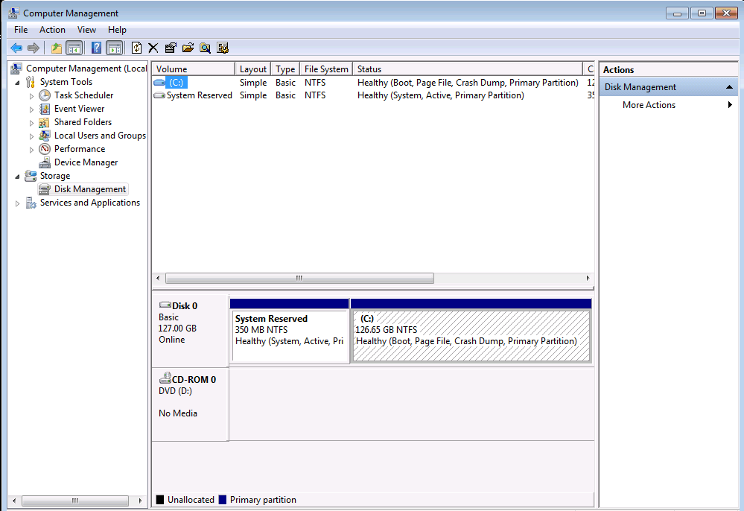
Task: Select the Services and Applications icon
Action: 31,203
